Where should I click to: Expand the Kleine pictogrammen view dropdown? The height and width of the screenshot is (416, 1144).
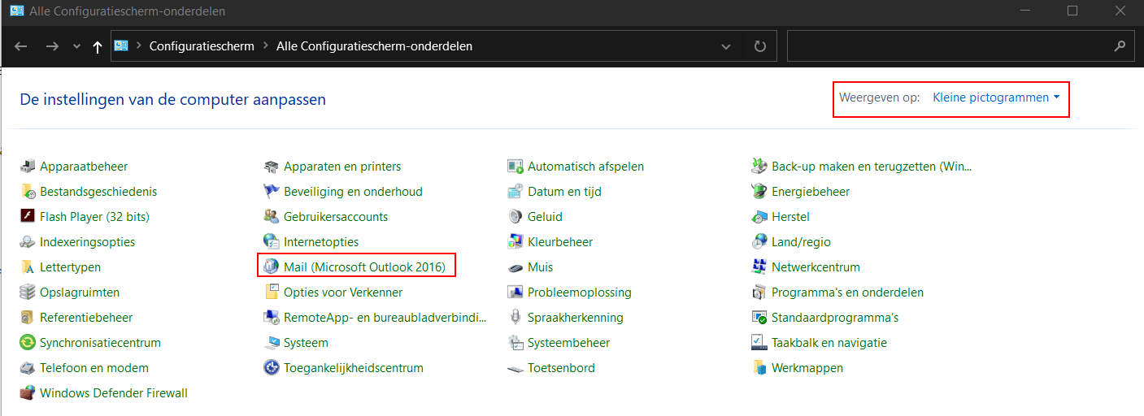tap(996, 97)
